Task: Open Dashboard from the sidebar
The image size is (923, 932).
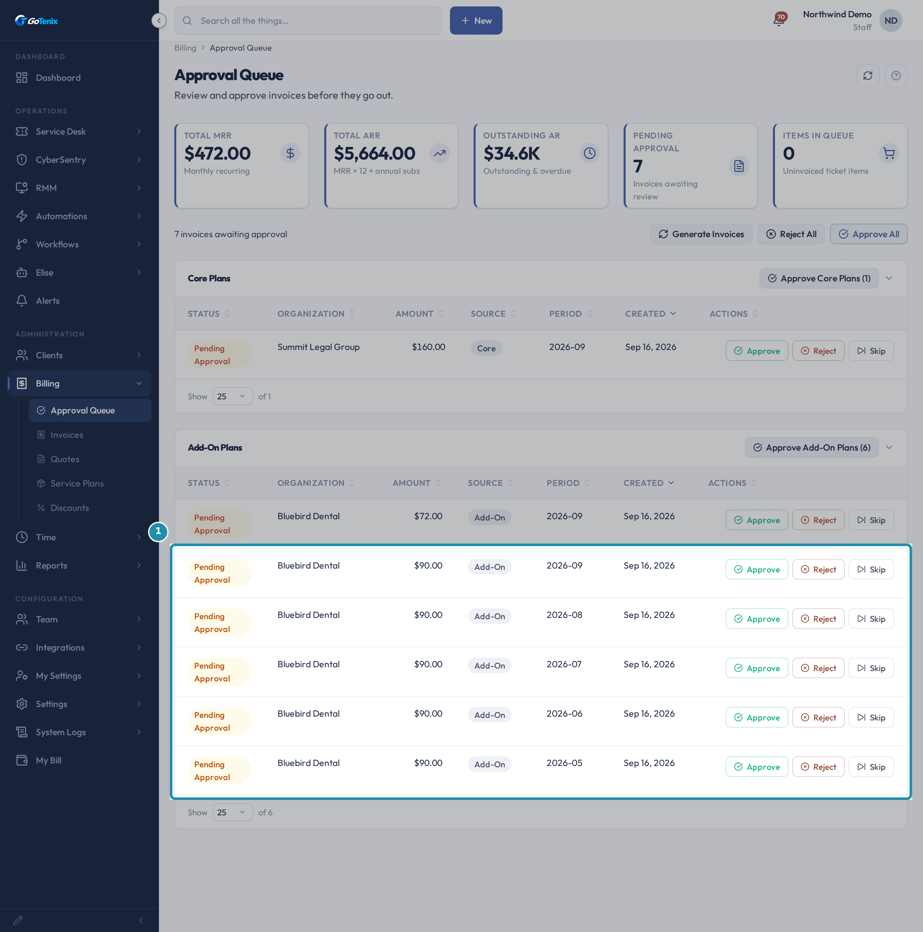Action: (x=79, y=78)
